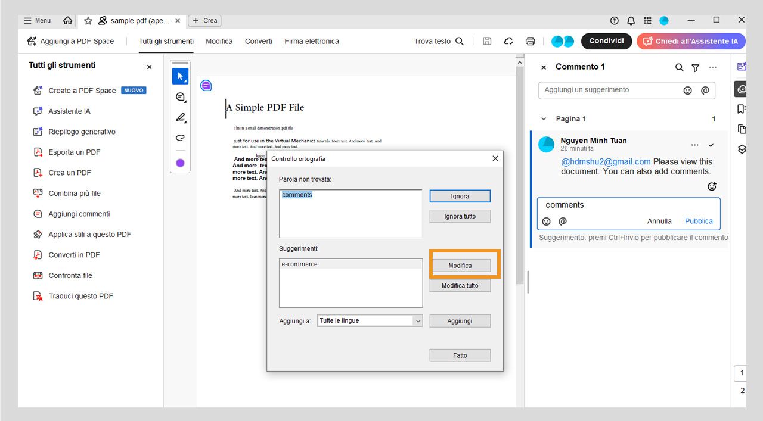This screenshot has height=421, width=763.
Task: Open the Converti tab
Action: click(x=259, y=41)
